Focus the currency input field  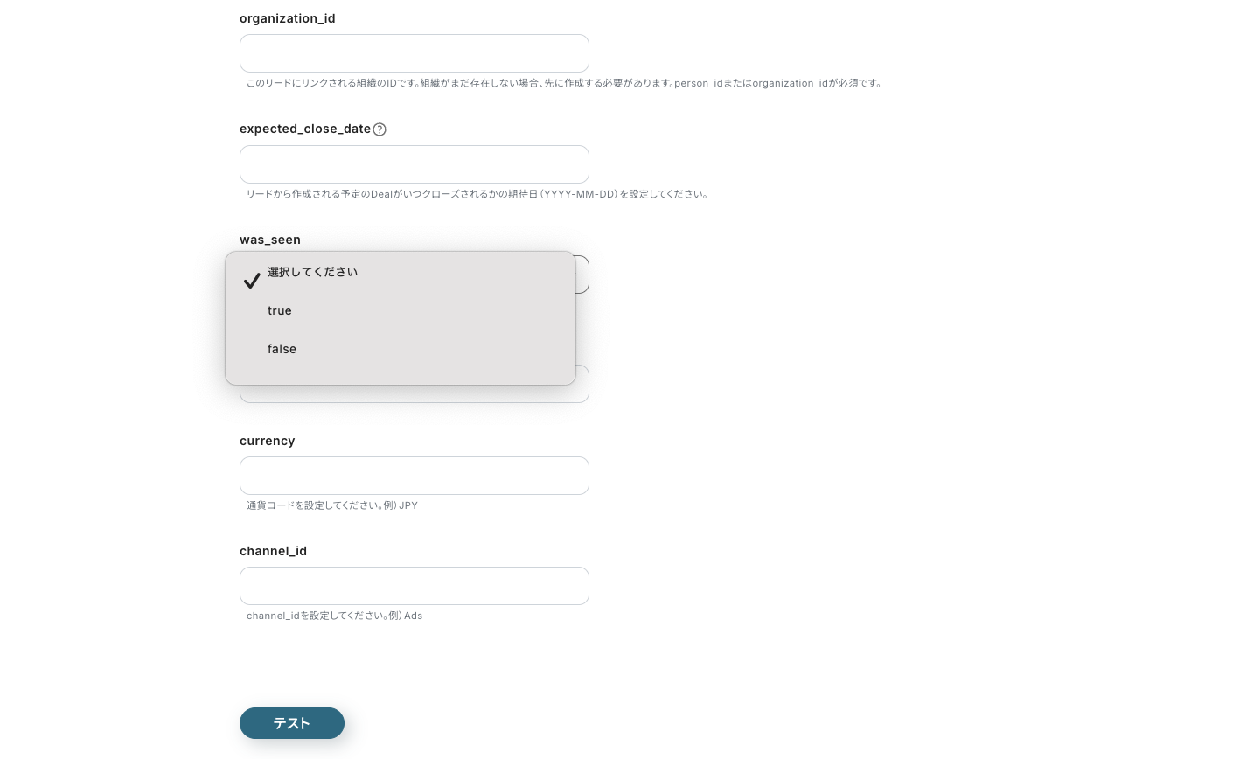coord(414,476)
